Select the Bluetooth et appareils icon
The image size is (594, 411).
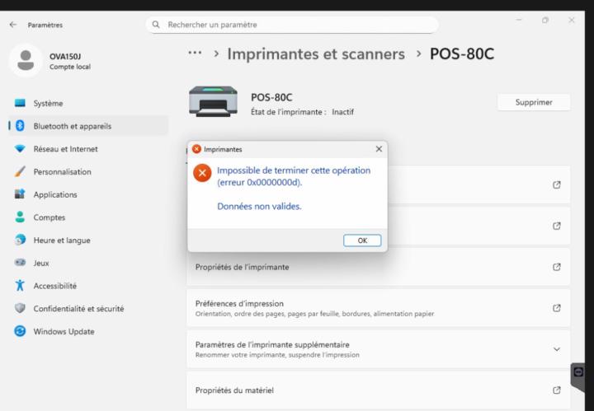19,126
